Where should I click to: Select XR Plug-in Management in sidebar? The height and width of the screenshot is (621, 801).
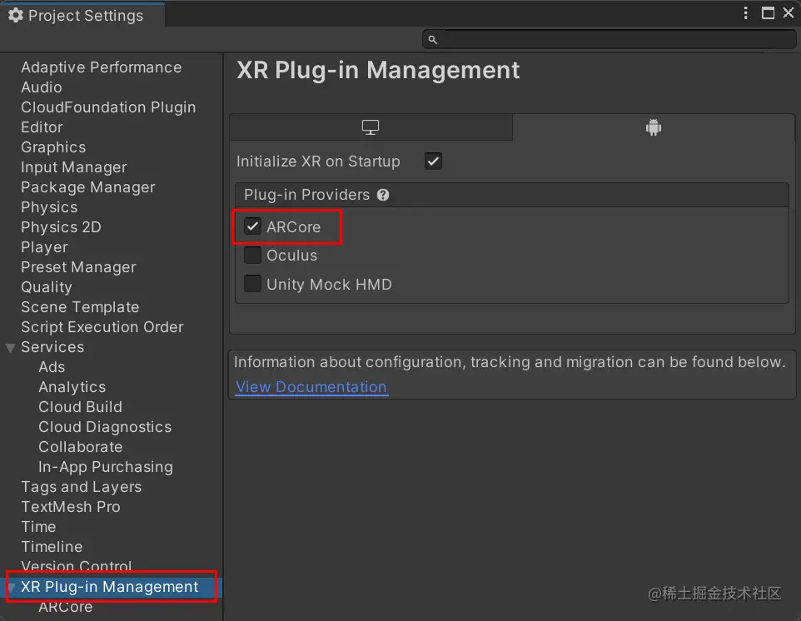point(109,587)
